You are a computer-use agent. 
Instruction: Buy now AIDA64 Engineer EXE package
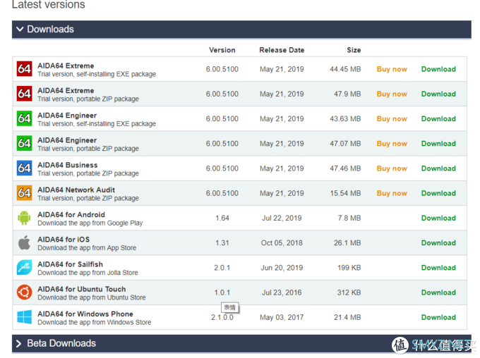tap(392, 119)
